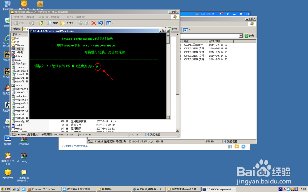308x192 pixels.
Task: Open the 查看(V) menu
Action: click(43, 17)
